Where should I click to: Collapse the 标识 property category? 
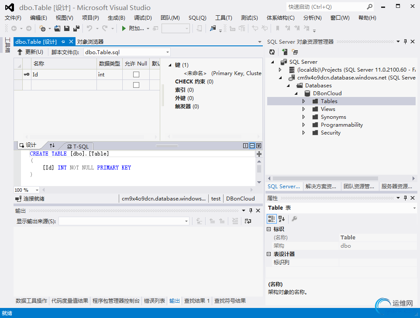click(x=269, y=229)
